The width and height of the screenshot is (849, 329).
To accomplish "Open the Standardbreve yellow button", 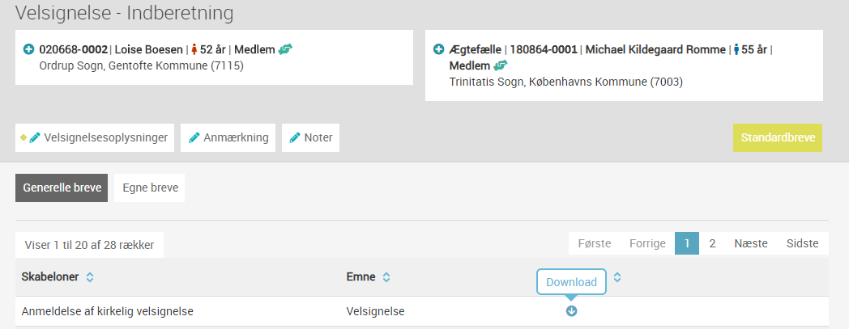I will click(x=778, y=137).
